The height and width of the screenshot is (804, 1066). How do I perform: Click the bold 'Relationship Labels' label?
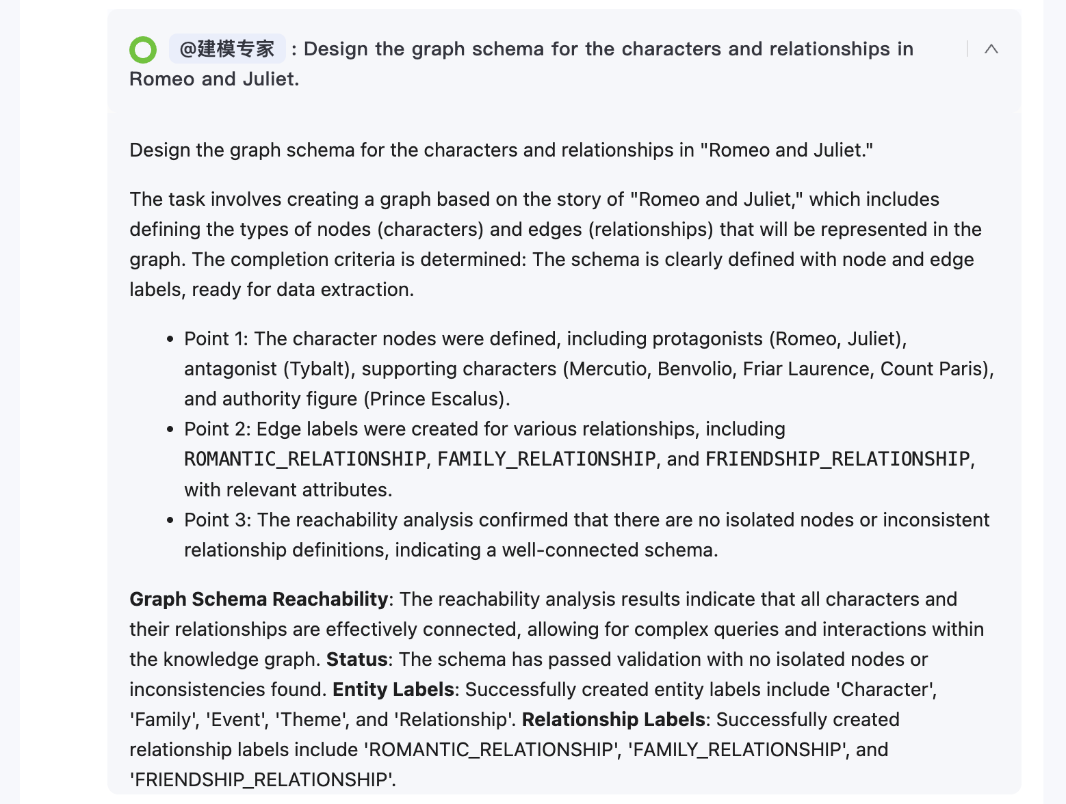click(x=613, y=719)
